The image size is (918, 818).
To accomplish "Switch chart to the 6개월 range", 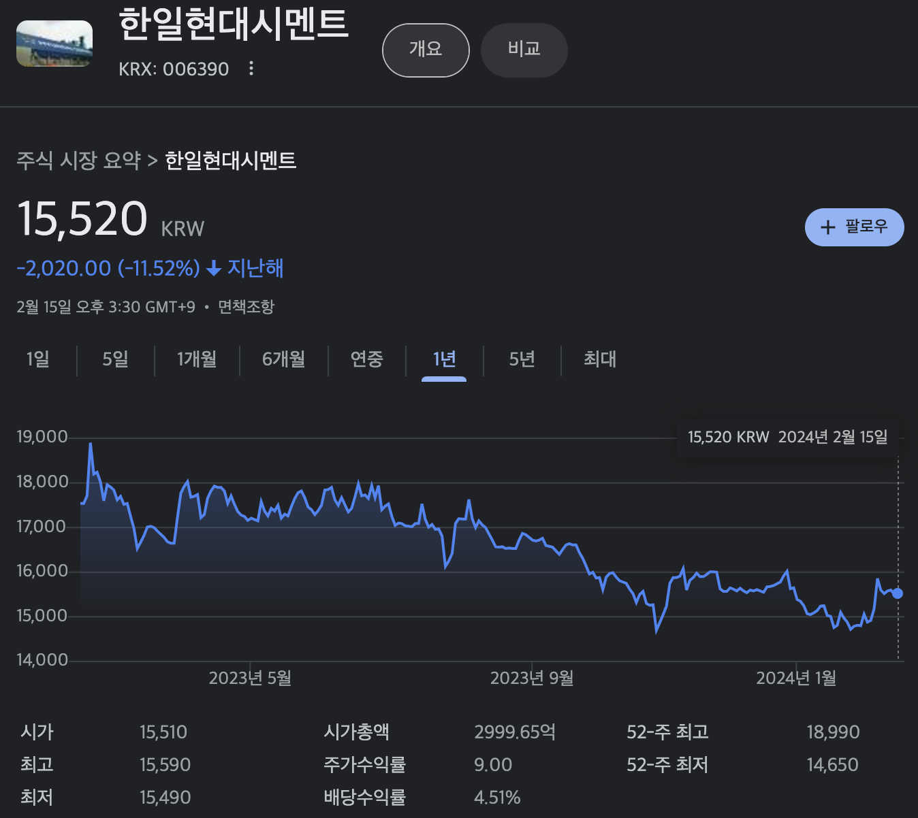I will pos(284,359).
